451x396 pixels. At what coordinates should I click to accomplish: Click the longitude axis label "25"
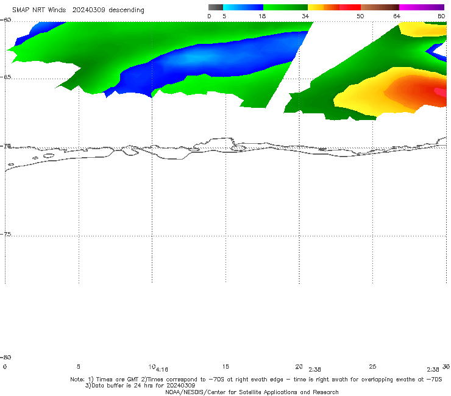click(x=372, y=367)
